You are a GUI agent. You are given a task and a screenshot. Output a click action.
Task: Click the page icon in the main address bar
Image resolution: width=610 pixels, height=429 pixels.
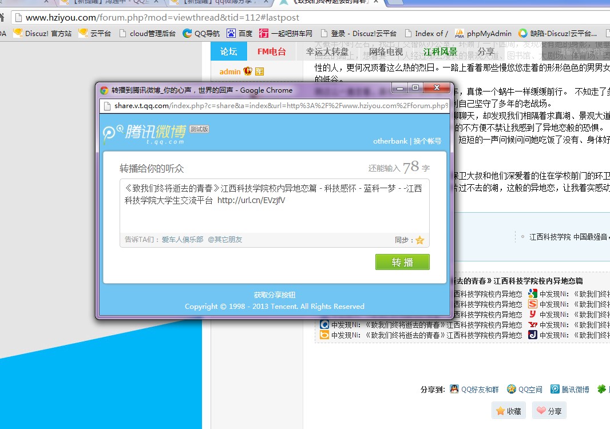click(x=18, y=17)
